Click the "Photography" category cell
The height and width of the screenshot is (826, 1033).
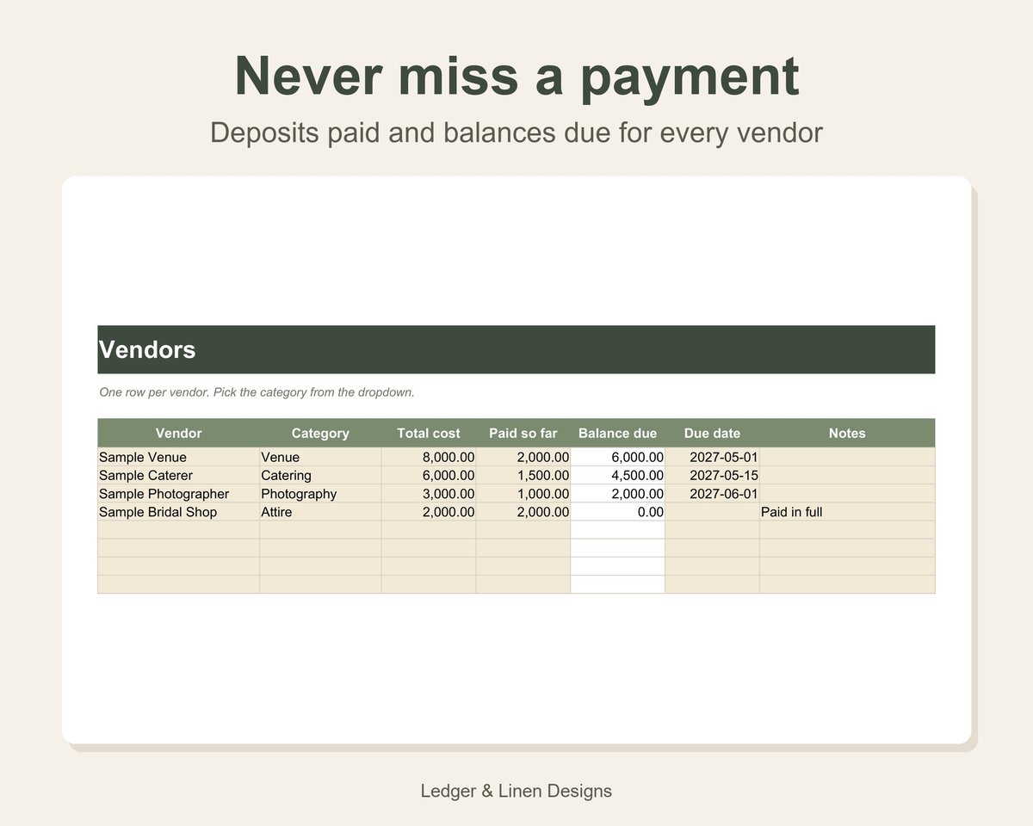(x=320, y=493)
